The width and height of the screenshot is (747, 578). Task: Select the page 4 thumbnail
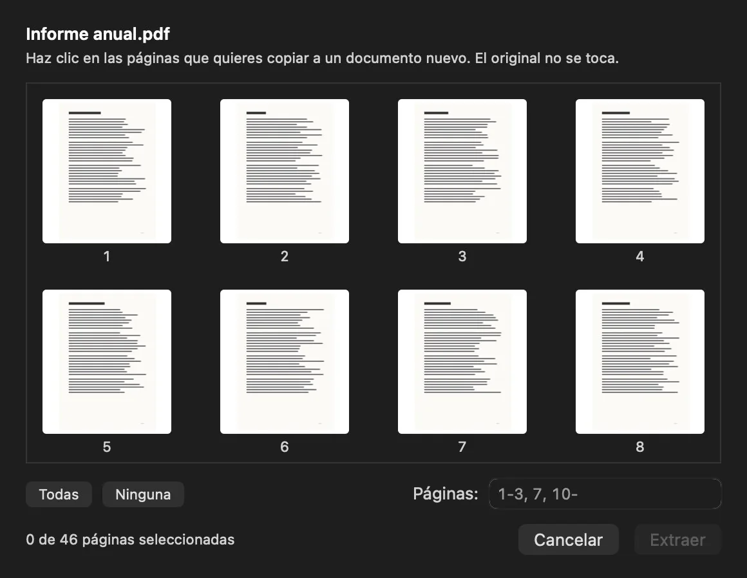(640, 171)
